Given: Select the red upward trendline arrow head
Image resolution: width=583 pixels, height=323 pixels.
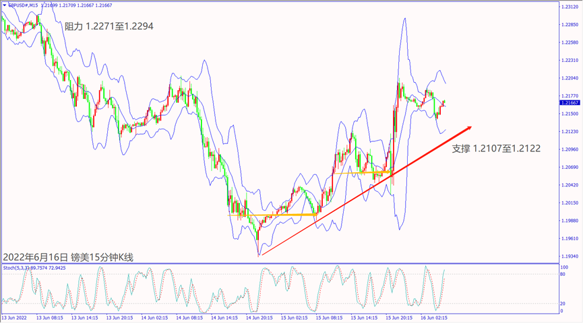Looking at the screenshot, I should 469,127.
